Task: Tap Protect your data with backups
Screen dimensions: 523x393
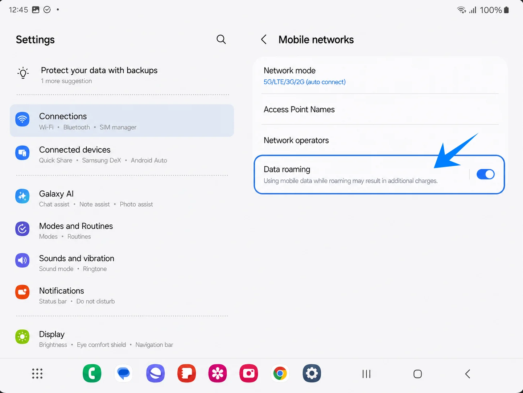Action: coord(99,70)
